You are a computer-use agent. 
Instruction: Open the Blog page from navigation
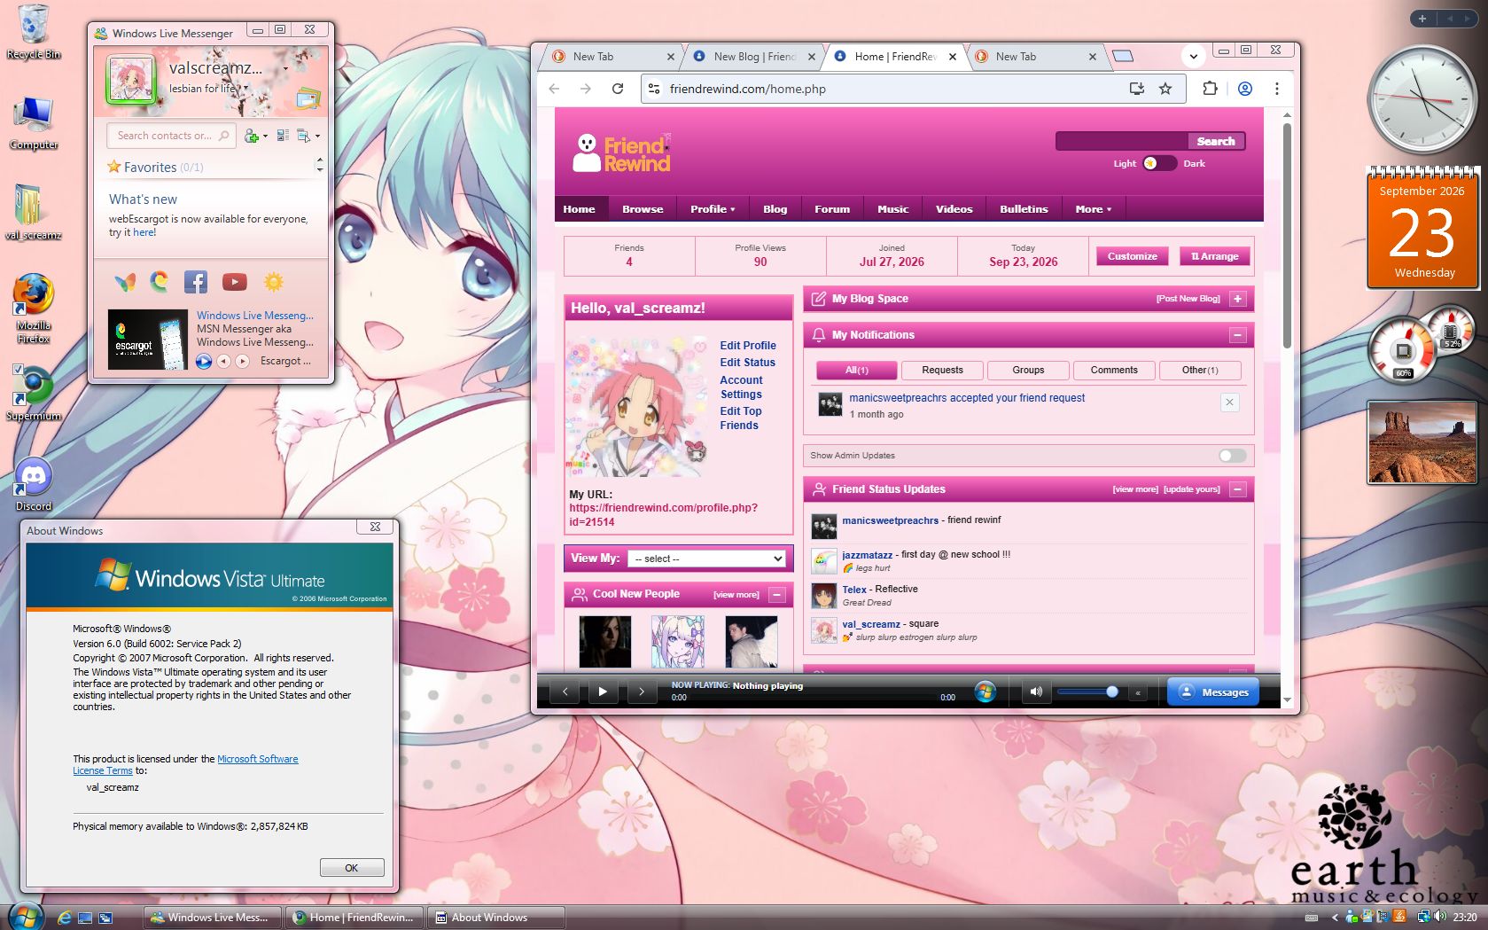click(x=775, y=209)
